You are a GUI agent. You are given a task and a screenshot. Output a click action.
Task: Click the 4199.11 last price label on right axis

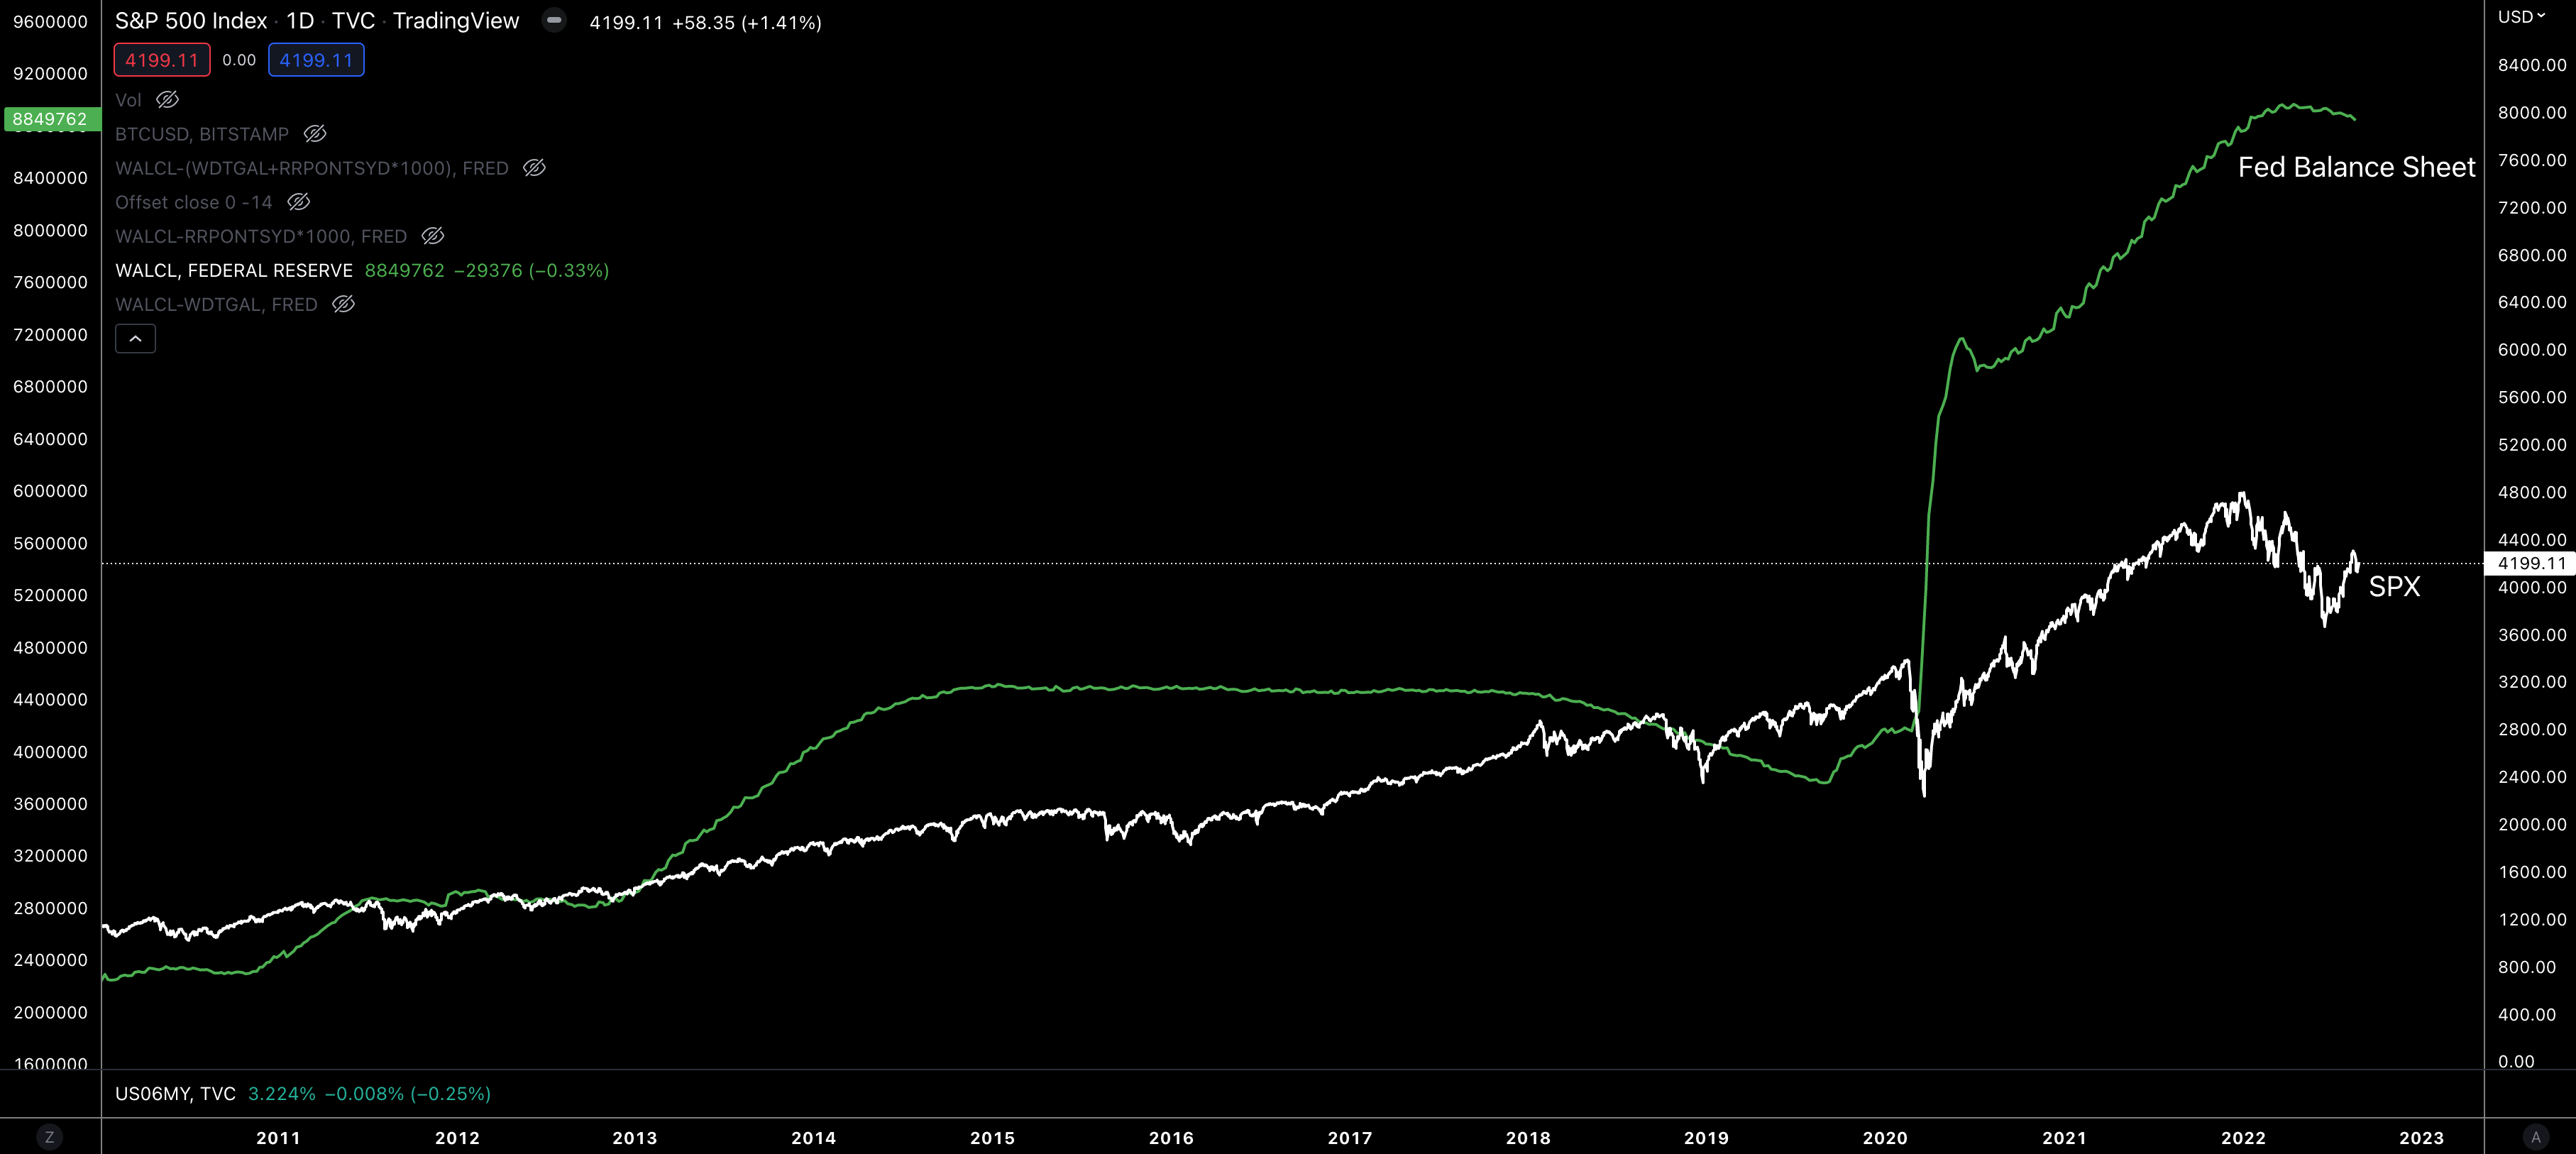click(2530, 563)
